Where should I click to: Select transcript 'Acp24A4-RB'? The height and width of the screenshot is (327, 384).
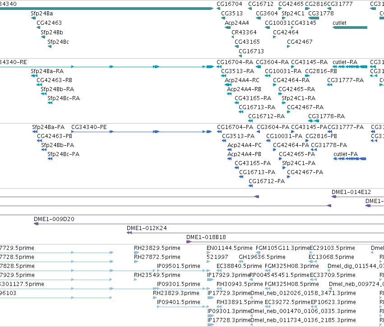click(x=244, y=89)
